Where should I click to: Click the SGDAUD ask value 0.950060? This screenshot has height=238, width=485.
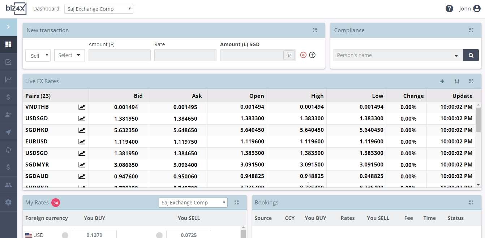point(185,176)
